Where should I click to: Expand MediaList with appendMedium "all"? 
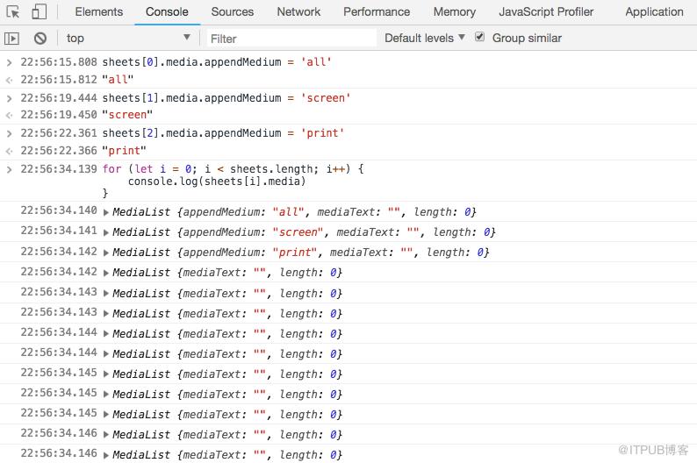pos(106,212)
